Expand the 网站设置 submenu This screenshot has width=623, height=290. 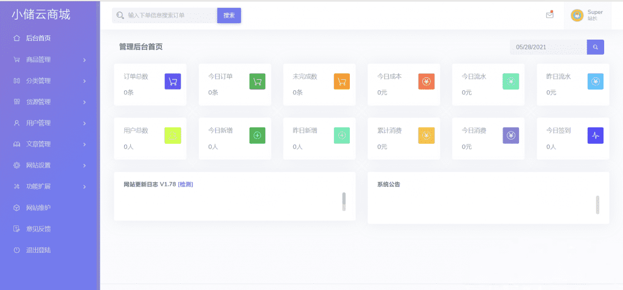[50, 165]
